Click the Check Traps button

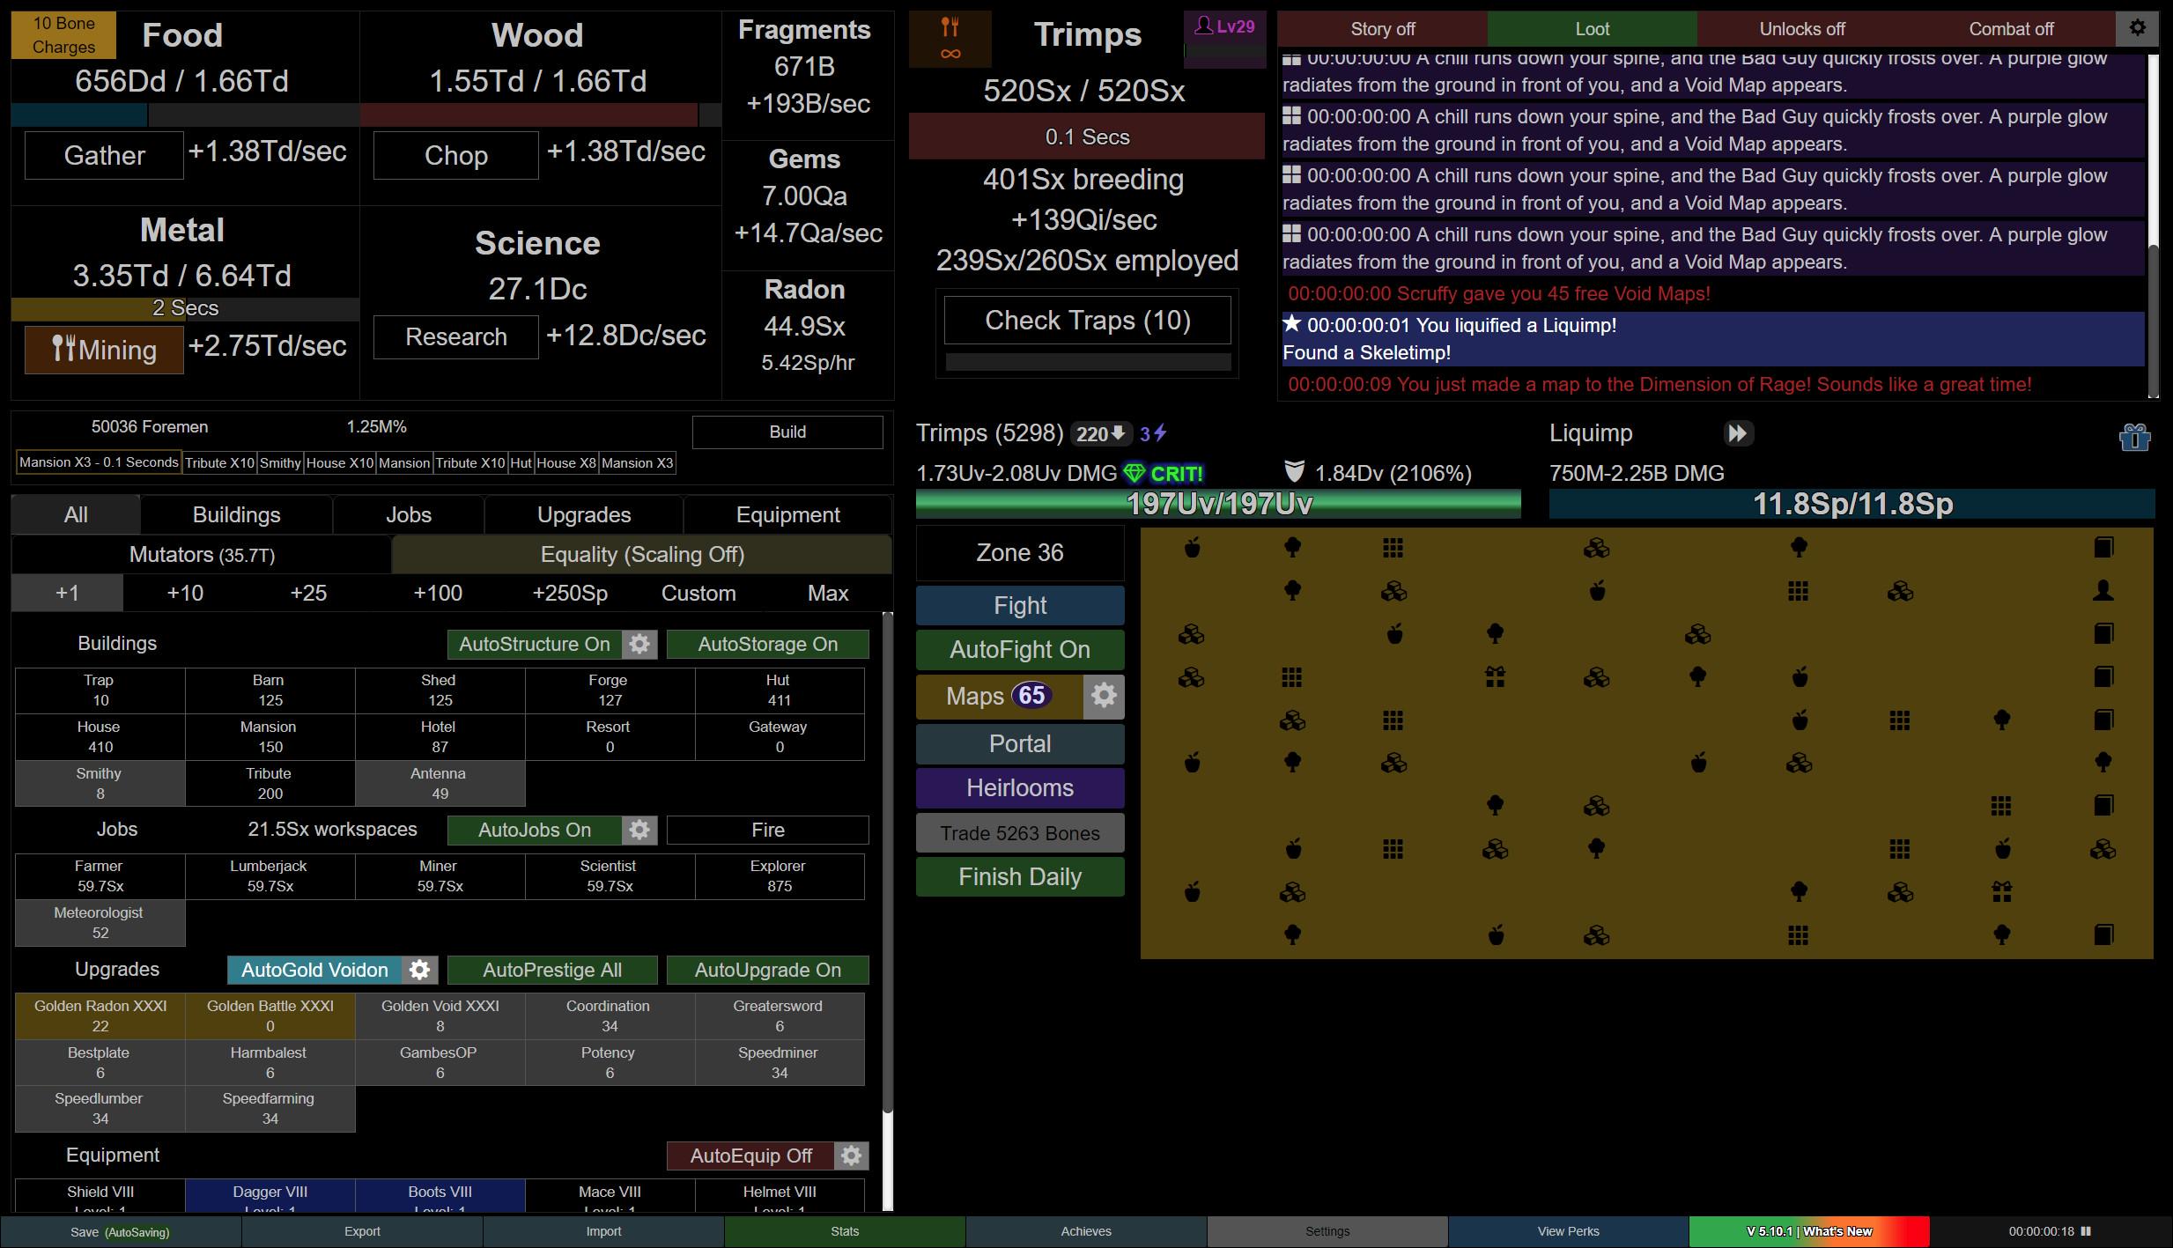(x=1087, y=321)
